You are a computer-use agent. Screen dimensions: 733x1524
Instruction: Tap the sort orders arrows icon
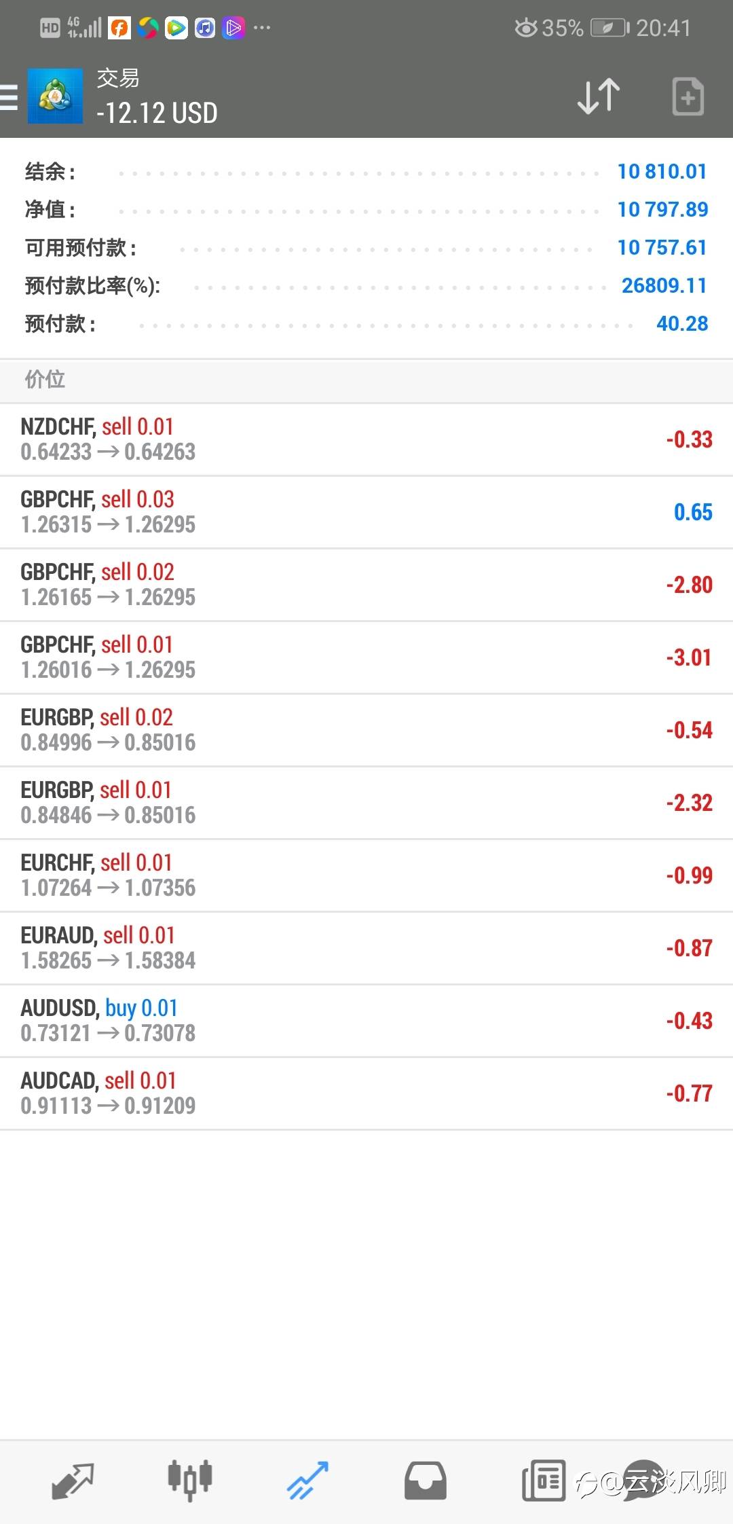click(599, 96)
